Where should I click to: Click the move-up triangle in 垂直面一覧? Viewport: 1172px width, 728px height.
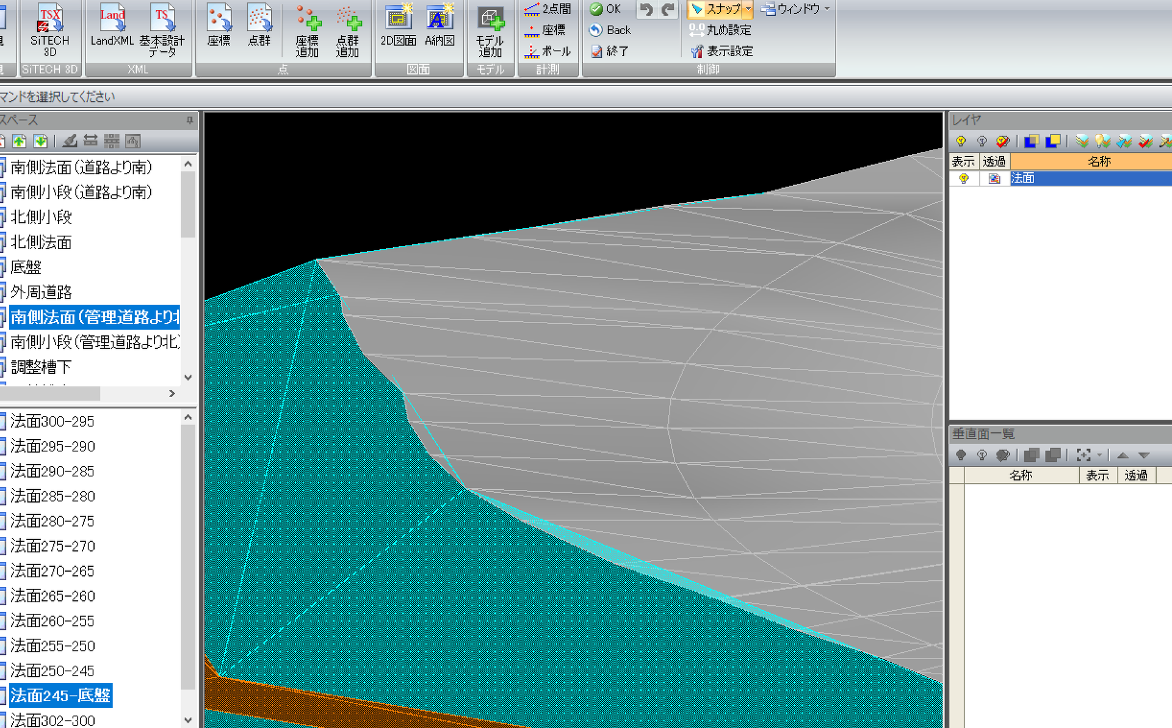1123,456
